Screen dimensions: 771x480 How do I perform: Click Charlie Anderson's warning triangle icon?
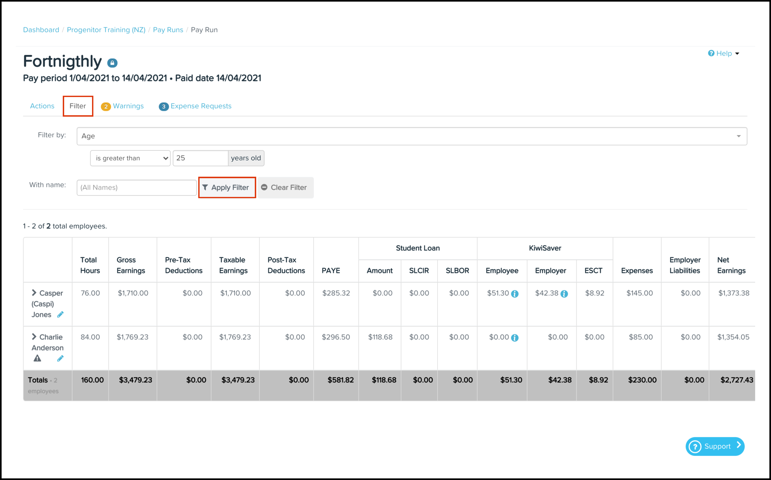coord(38,359)
